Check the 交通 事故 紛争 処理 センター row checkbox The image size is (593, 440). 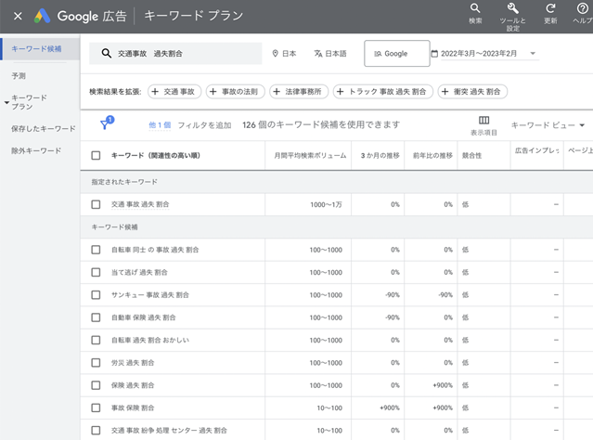97,431
